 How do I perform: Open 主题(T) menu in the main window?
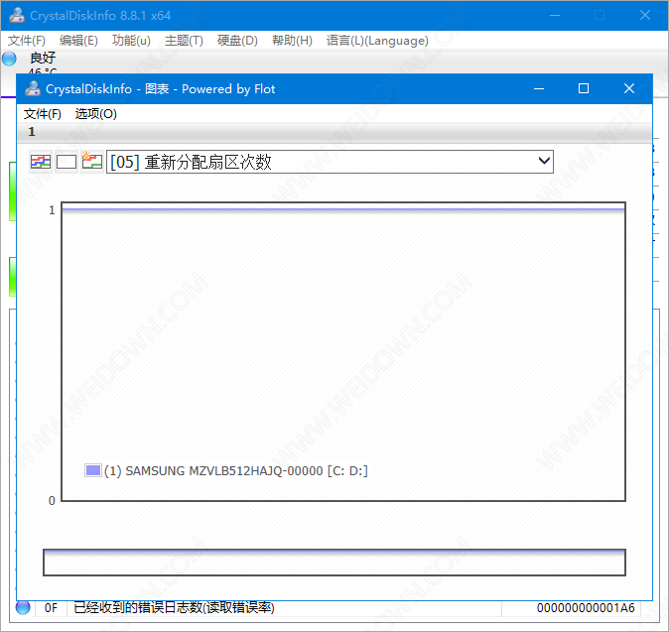tap(184, 41)
